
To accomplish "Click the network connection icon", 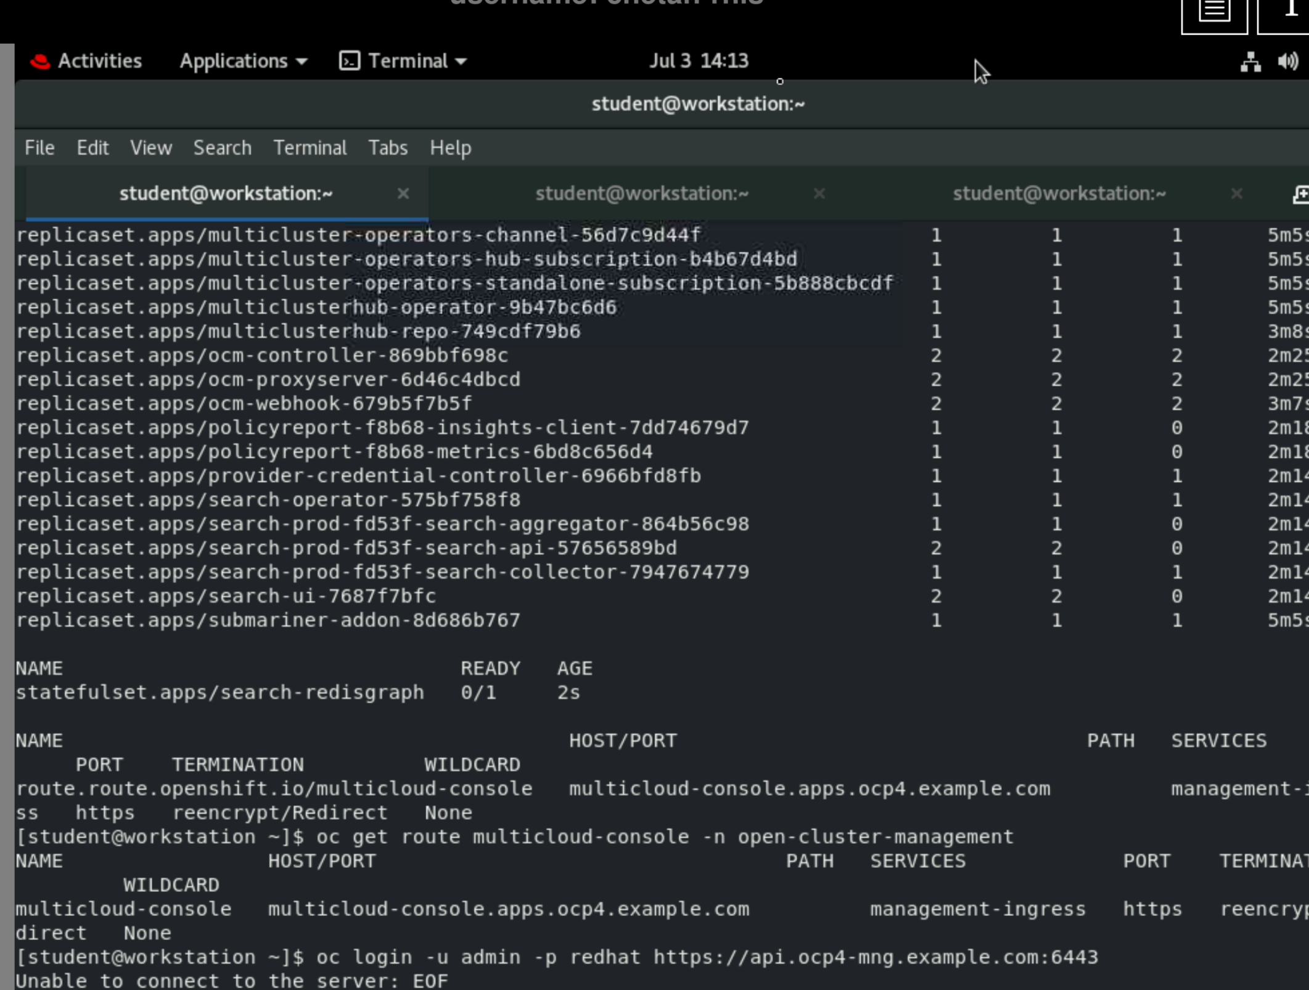I will coord(1250,62).
